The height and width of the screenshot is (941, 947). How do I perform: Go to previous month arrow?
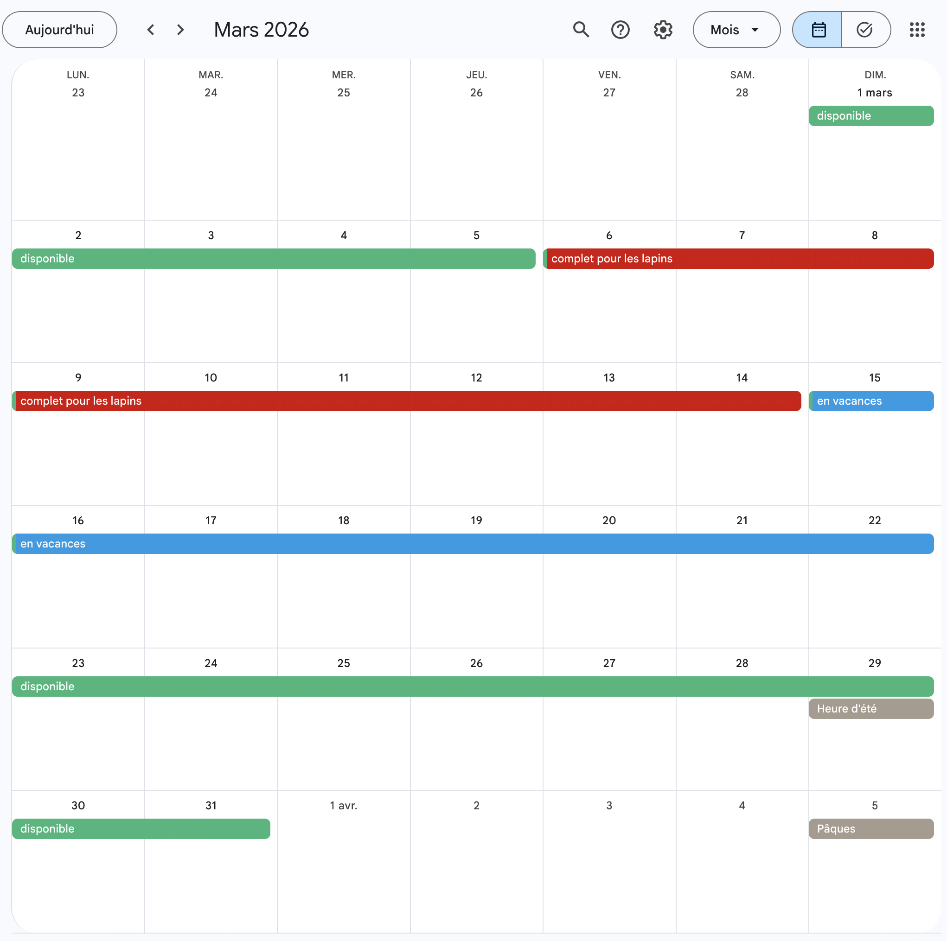[x=151, y=30]
